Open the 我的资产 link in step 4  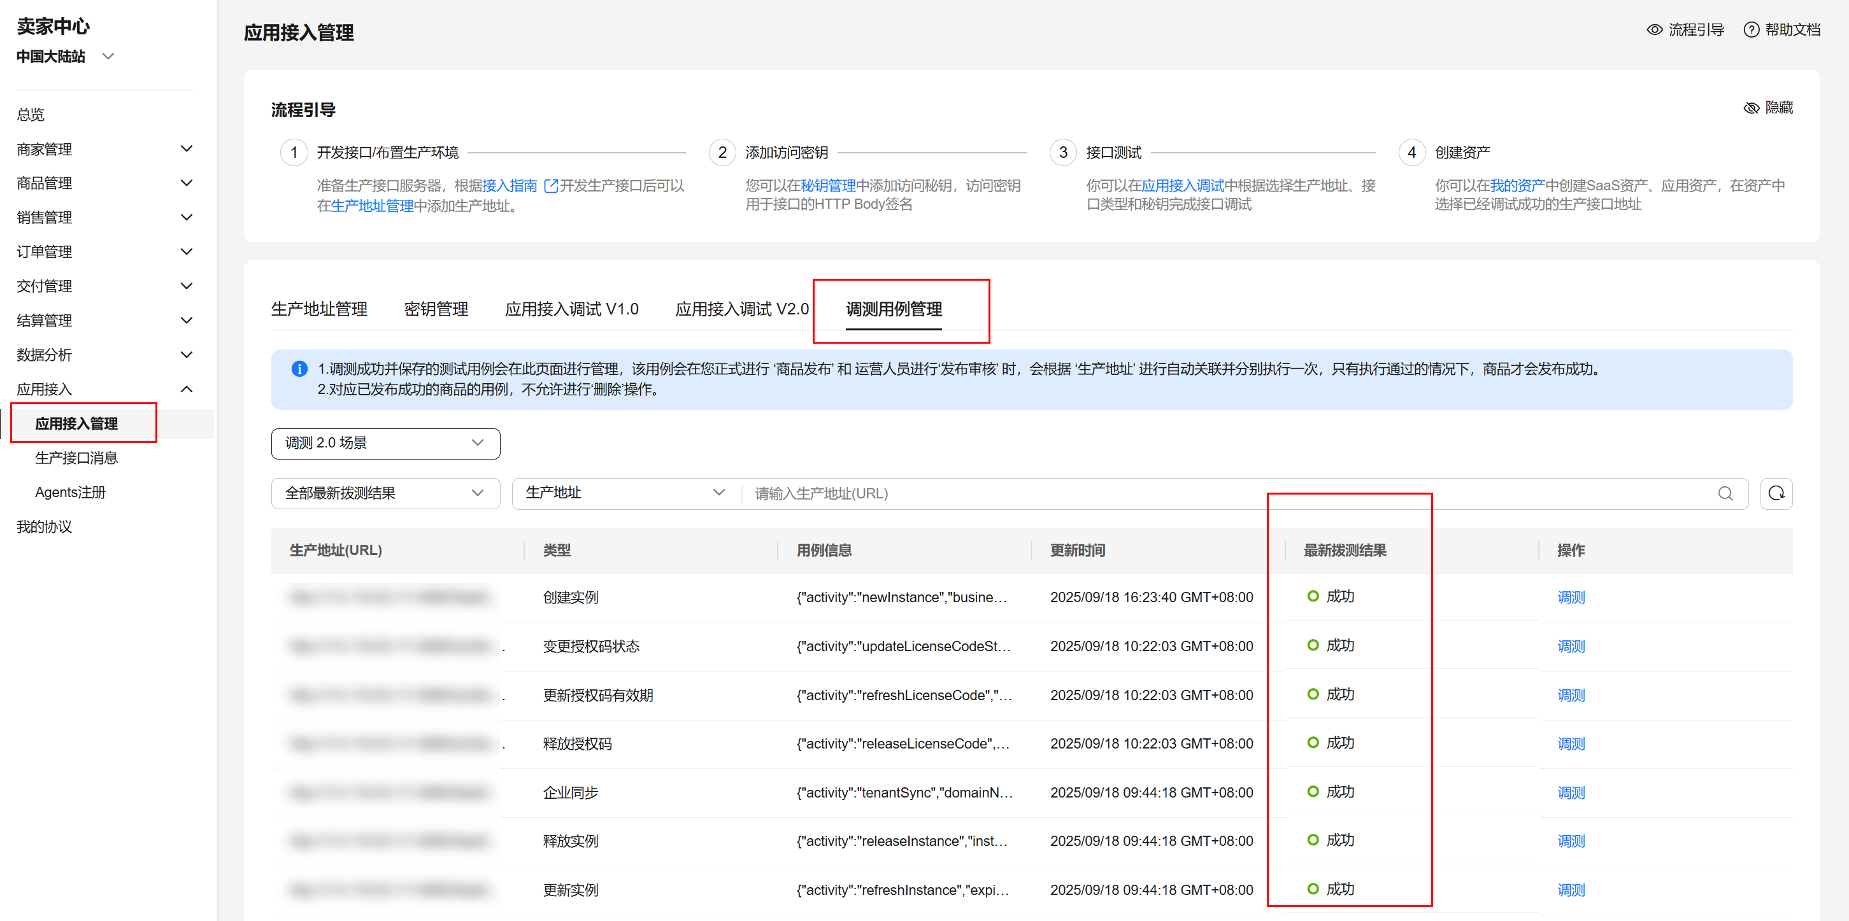click(1517, 186)
